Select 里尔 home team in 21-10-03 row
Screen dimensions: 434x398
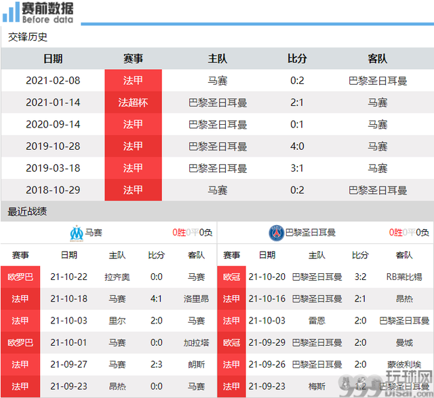tap(117, 321)
